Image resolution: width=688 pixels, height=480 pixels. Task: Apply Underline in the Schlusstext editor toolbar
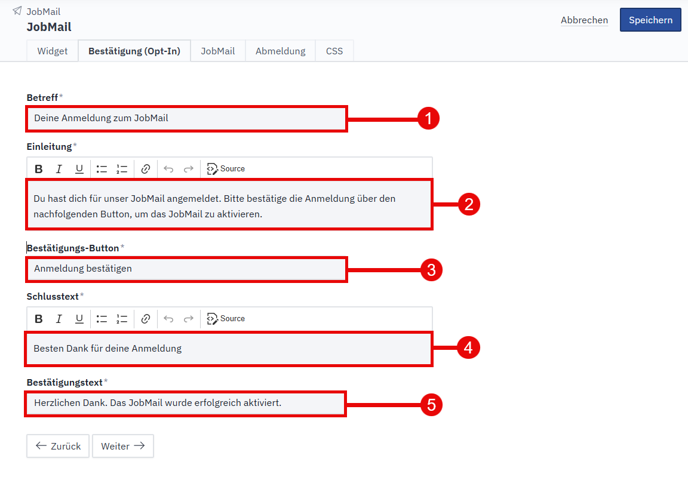79,319
